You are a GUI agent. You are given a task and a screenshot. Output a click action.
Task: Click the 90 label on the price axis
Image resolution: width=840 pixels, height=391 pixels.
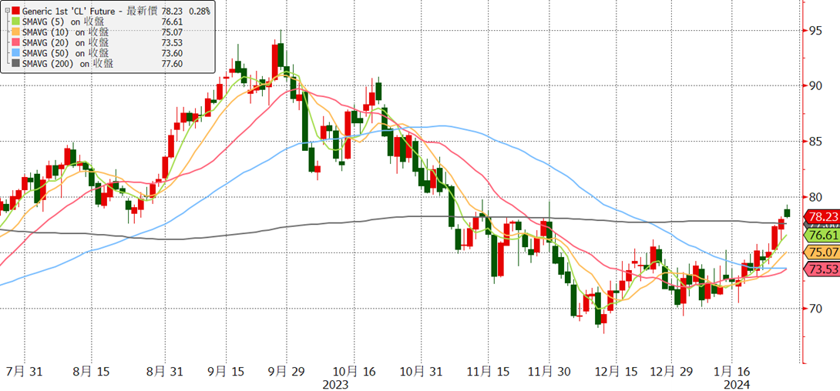tap(815, 85)
